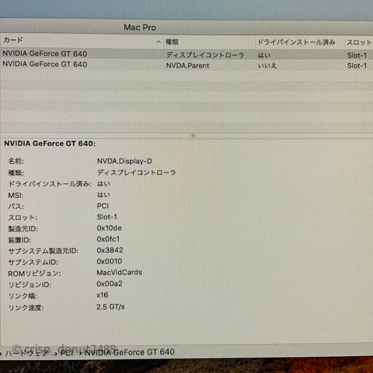The width and height of the screenshot is (373, 373).
Task: Sort the list by the 種類 column
Action: [171, 42]
